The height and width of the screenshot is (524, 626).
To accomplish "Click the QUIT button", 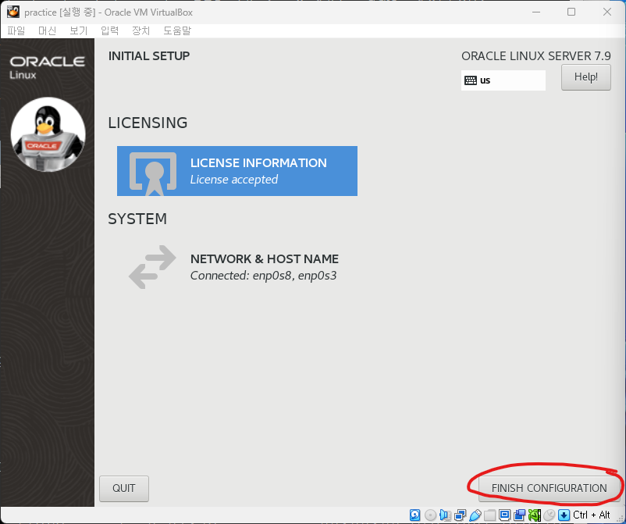I will 124,488.
